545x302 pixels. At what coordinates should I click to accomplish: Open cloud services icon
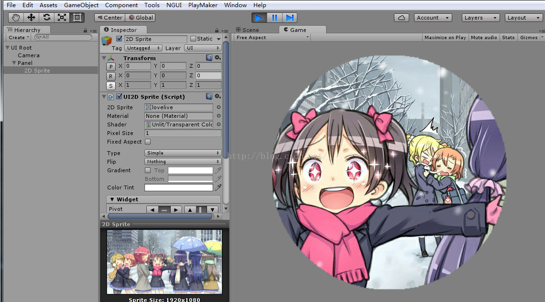coord(402,18)
